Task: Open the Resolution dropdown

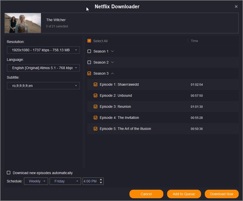Action: click(x=43, y=50)
